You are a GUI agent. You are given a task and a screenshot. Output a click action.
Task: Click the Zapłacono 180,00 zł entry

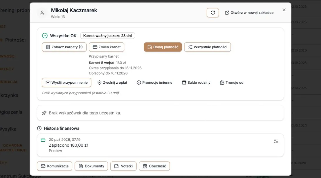tap(68, 145)
